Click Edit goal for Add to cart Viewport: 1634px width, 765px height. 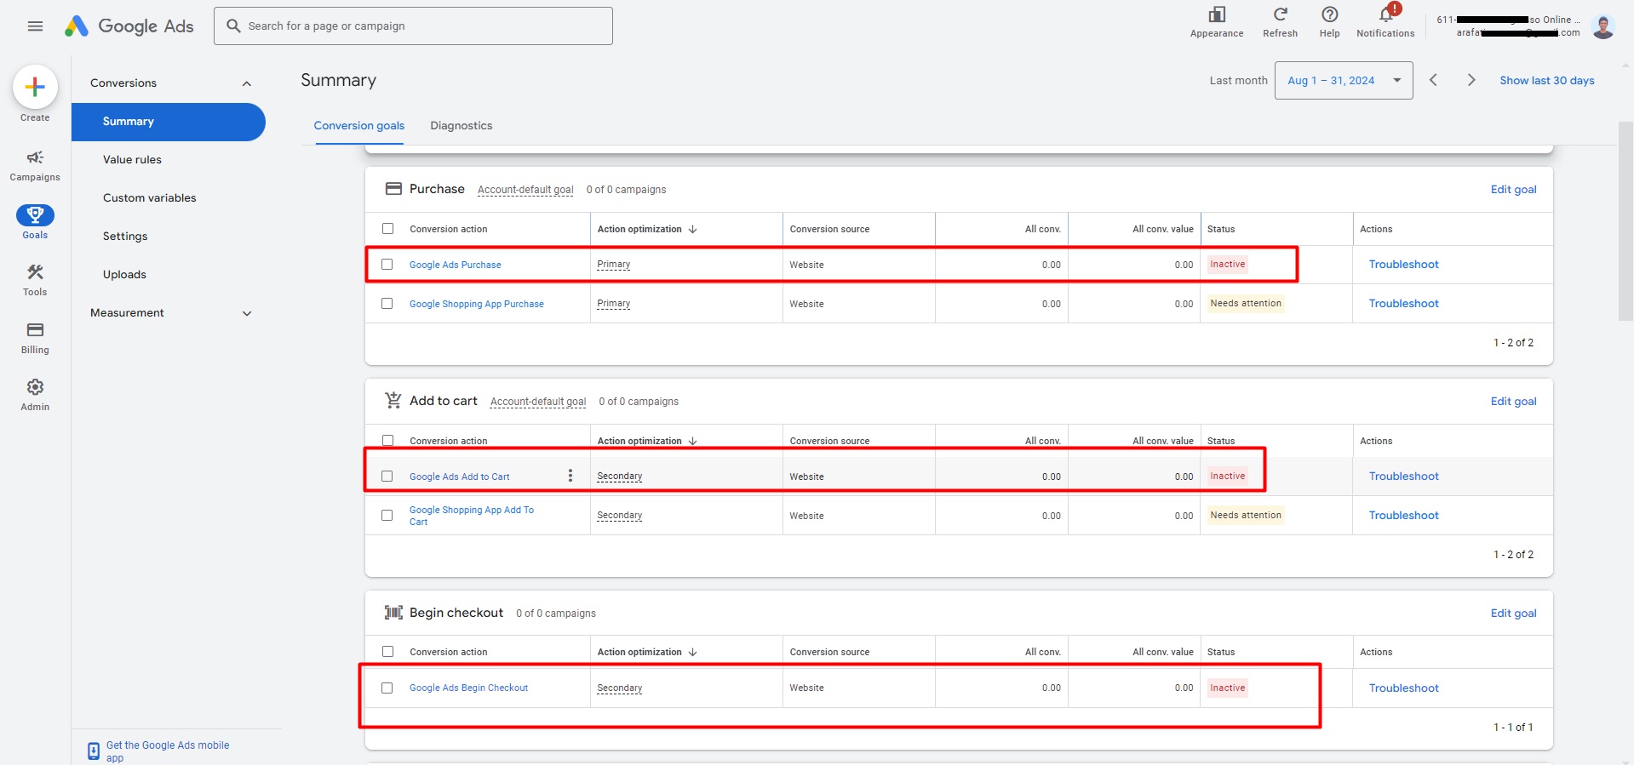tap(1513, 402)
